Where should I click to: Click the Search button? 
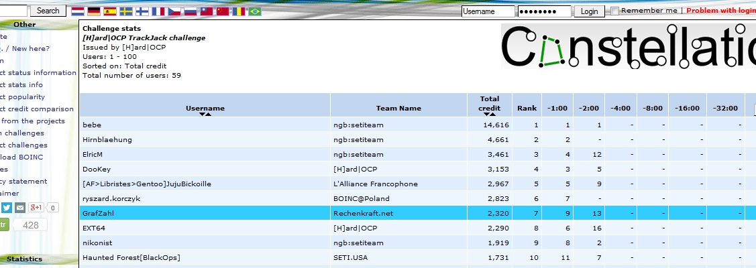48,11
